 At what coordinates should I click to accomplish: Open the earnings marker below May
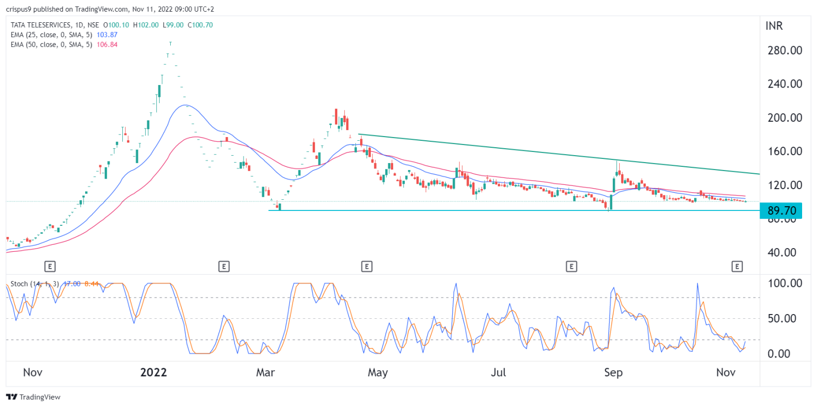point(367,266)
